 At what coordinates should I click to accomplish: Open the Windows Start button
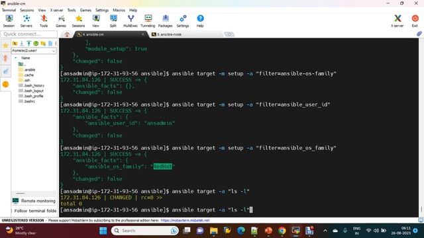point(103,231)
